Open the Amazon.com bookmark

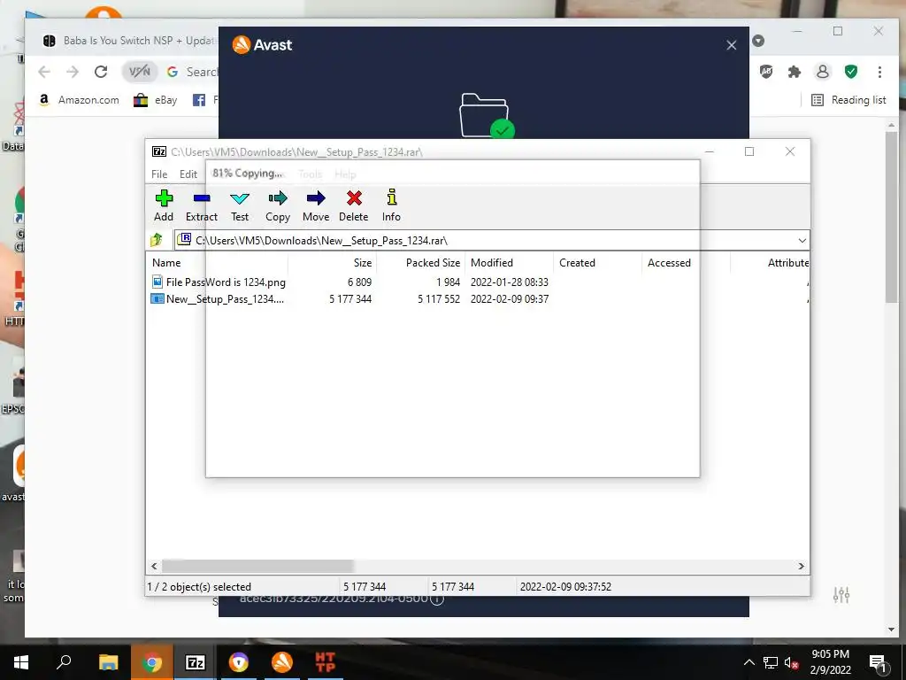point(79,100)
